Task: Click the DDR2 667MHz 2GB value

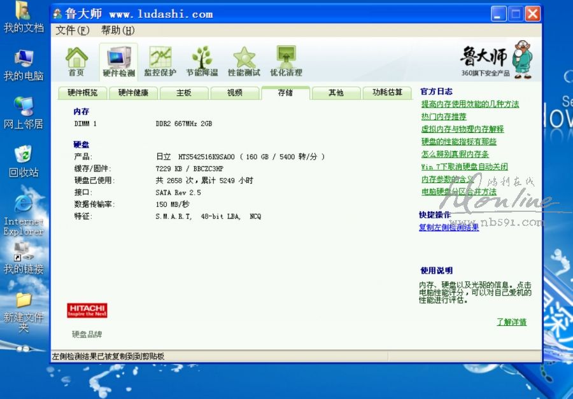Action: click(184, 123)
